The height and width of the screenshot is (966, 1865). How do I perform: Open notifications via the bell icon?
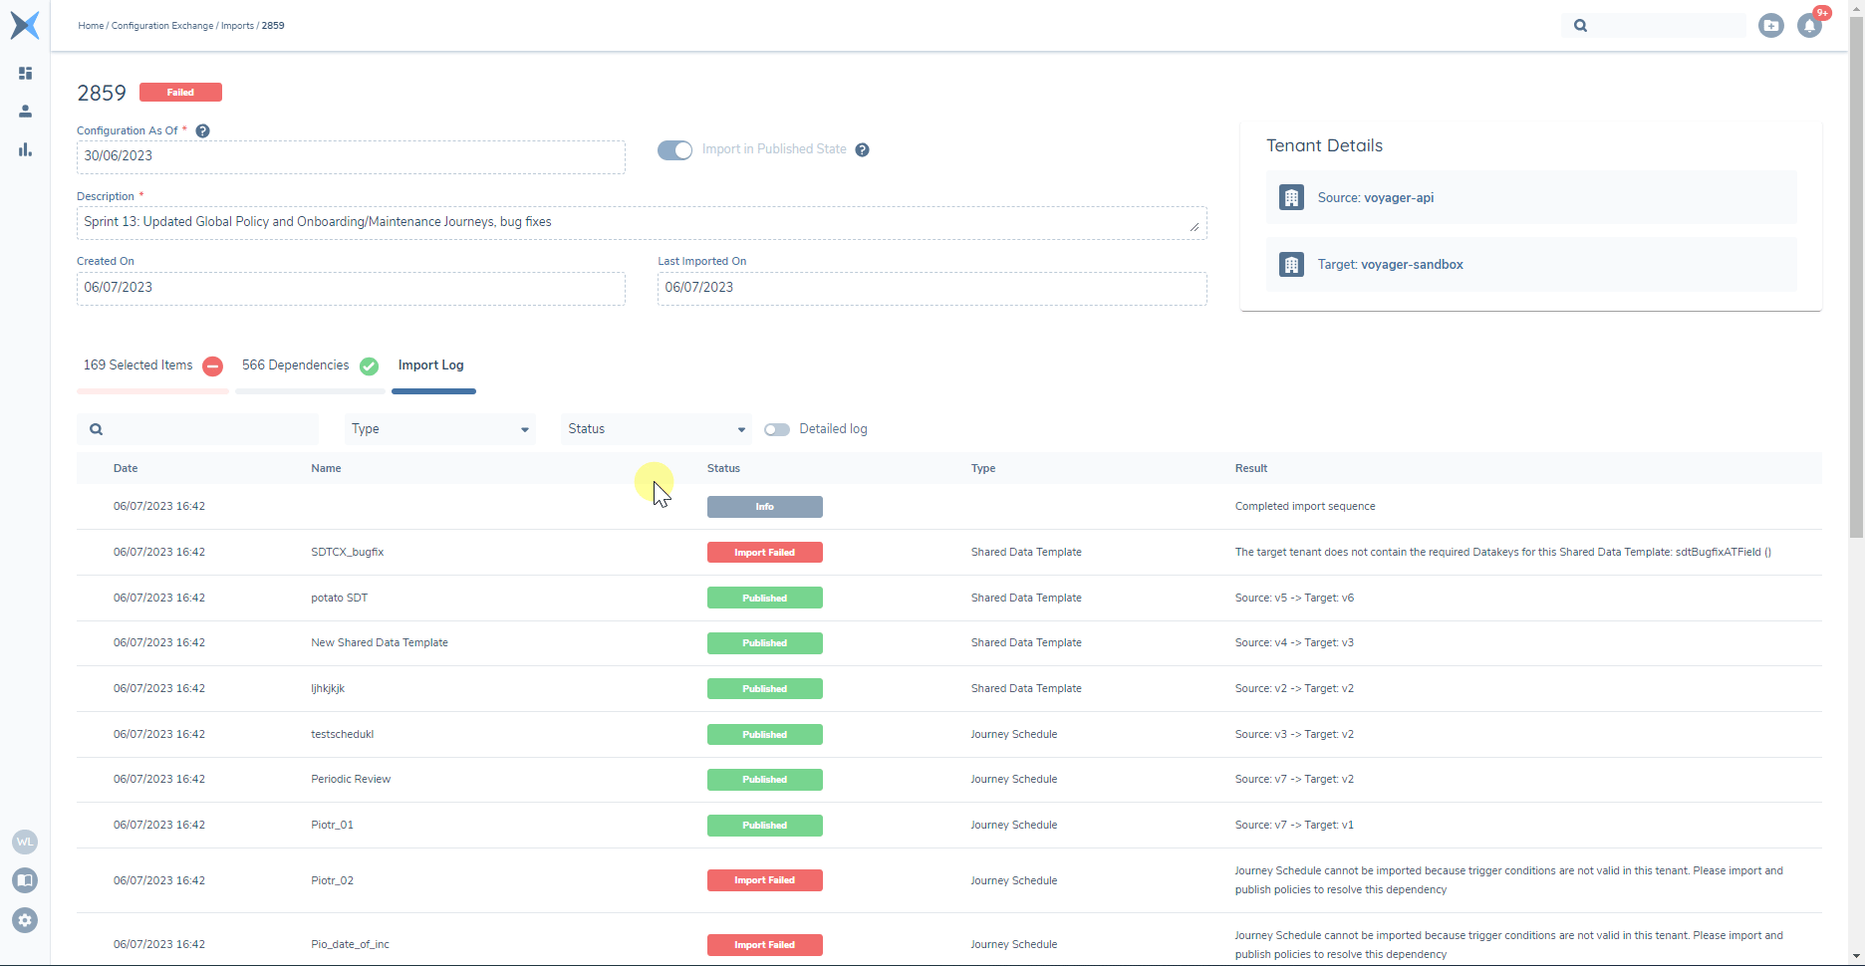[x=1810, y=27]
